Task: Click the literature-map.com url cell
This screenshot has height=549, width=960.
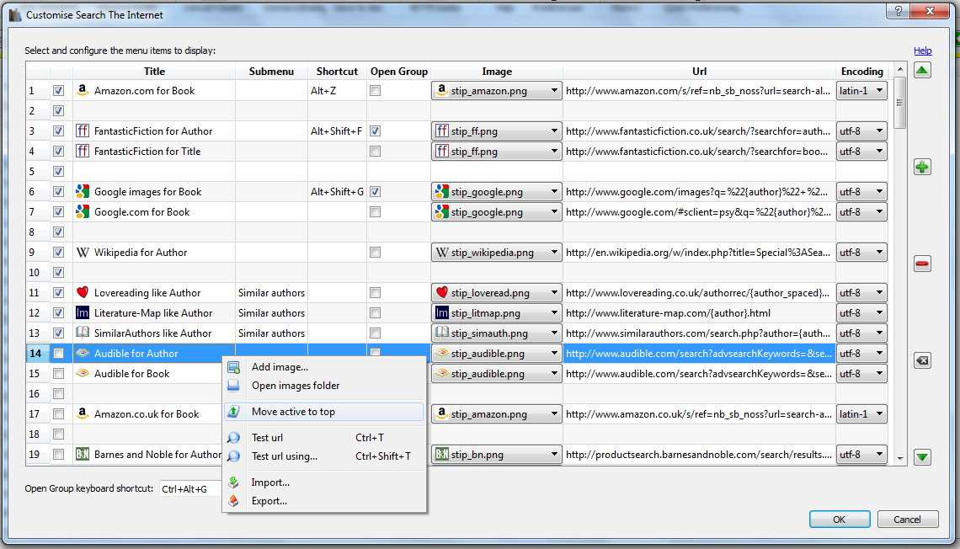Action: click(699, 312)
